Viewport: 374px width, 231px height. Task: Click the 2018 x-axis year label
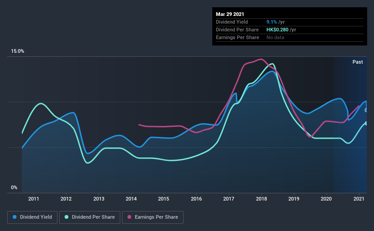(x=261, y=199)
